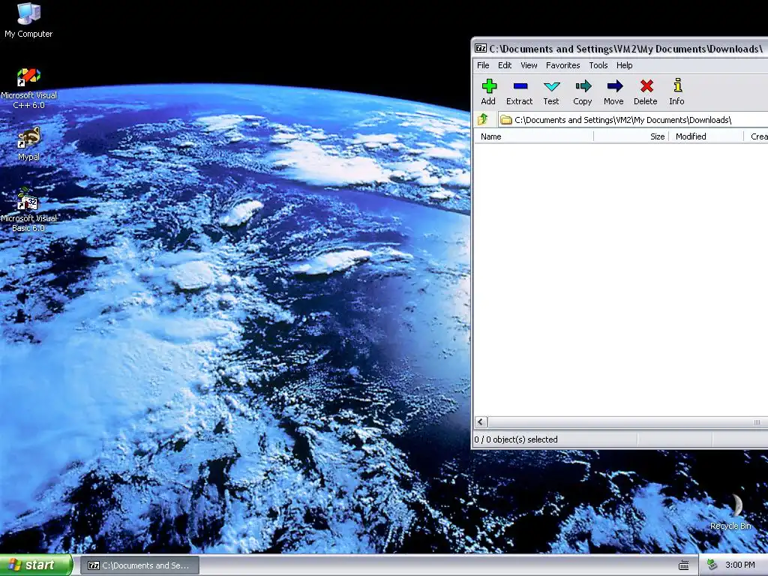
Task: Sort by the Modified column header
Action: [x=706, y=136]
